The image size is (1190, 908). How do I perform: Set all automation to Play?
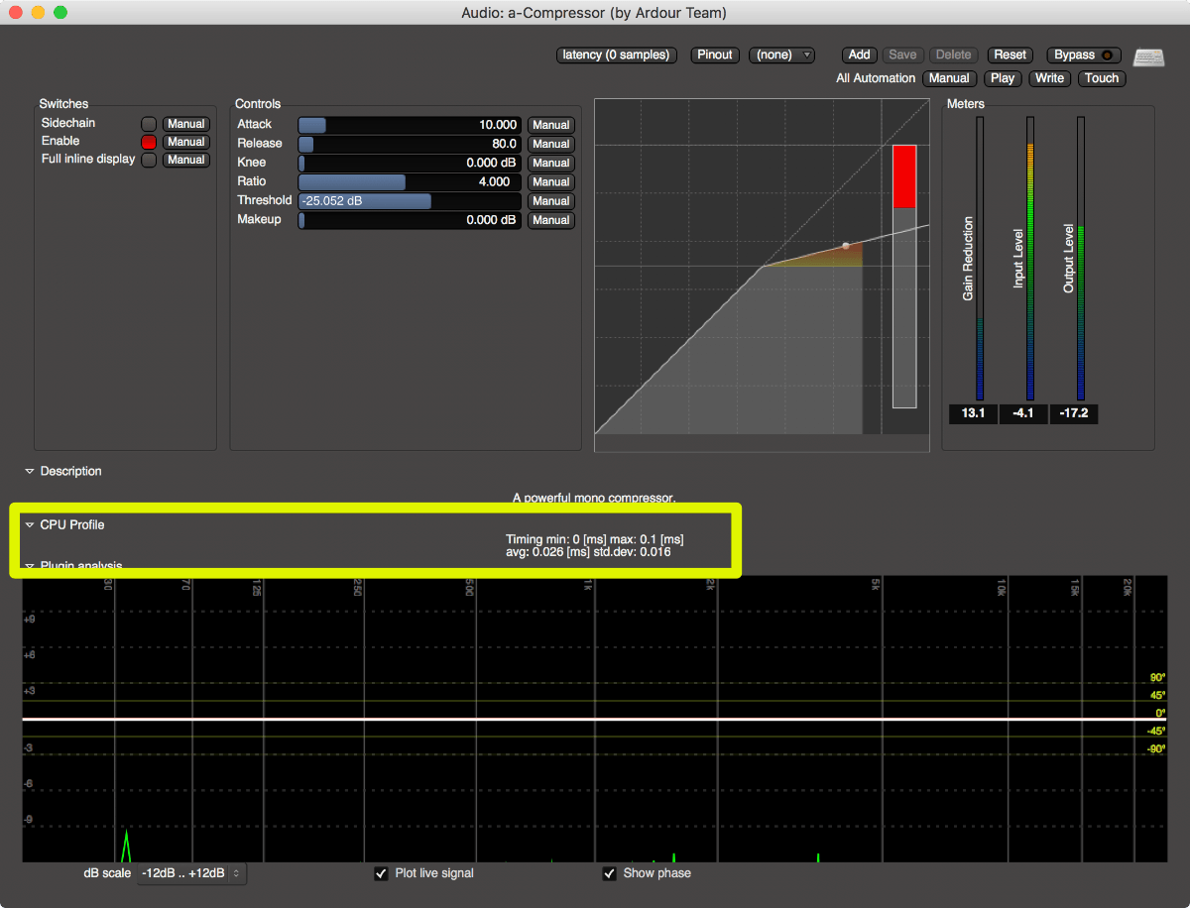pos(1003,78)
